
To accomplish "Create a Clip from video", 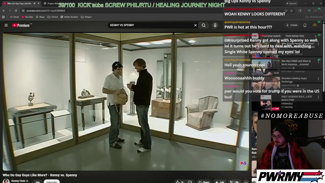I will pyautogui.click(x=235, y=182).
